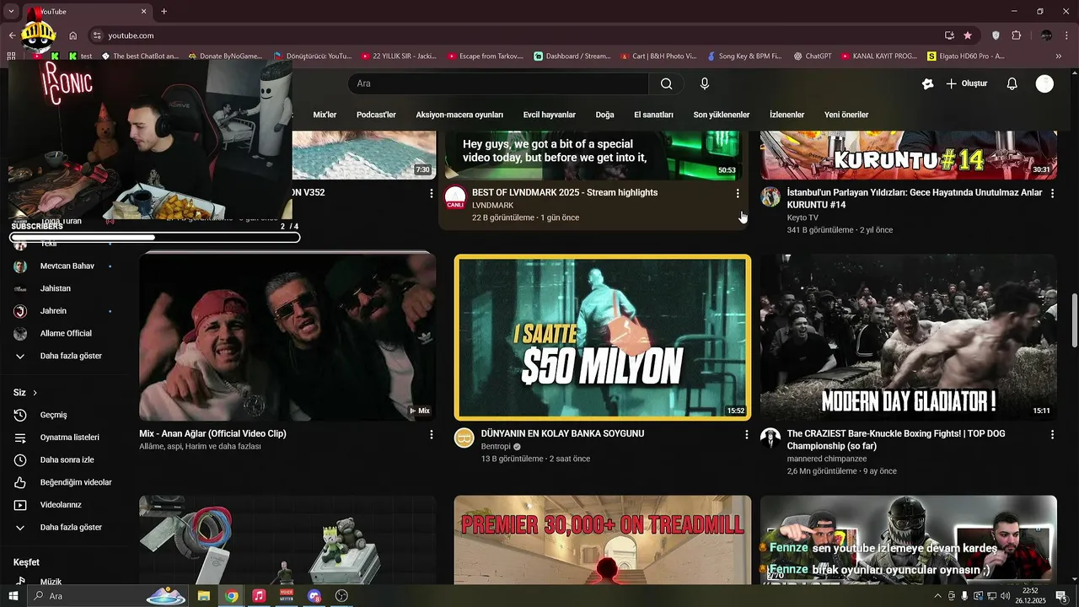The height and width of the screenshot is (607, 1079).
Task: Open the Dashboard / Stream bookmark
Action: [572, 56]
